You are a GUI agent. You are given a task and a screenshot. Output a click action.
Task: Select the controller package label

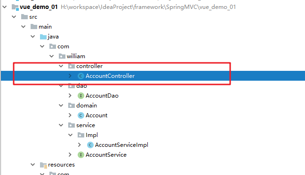[x=89, y=66]
